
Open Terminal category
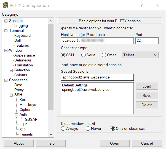[x=17, y=30]
